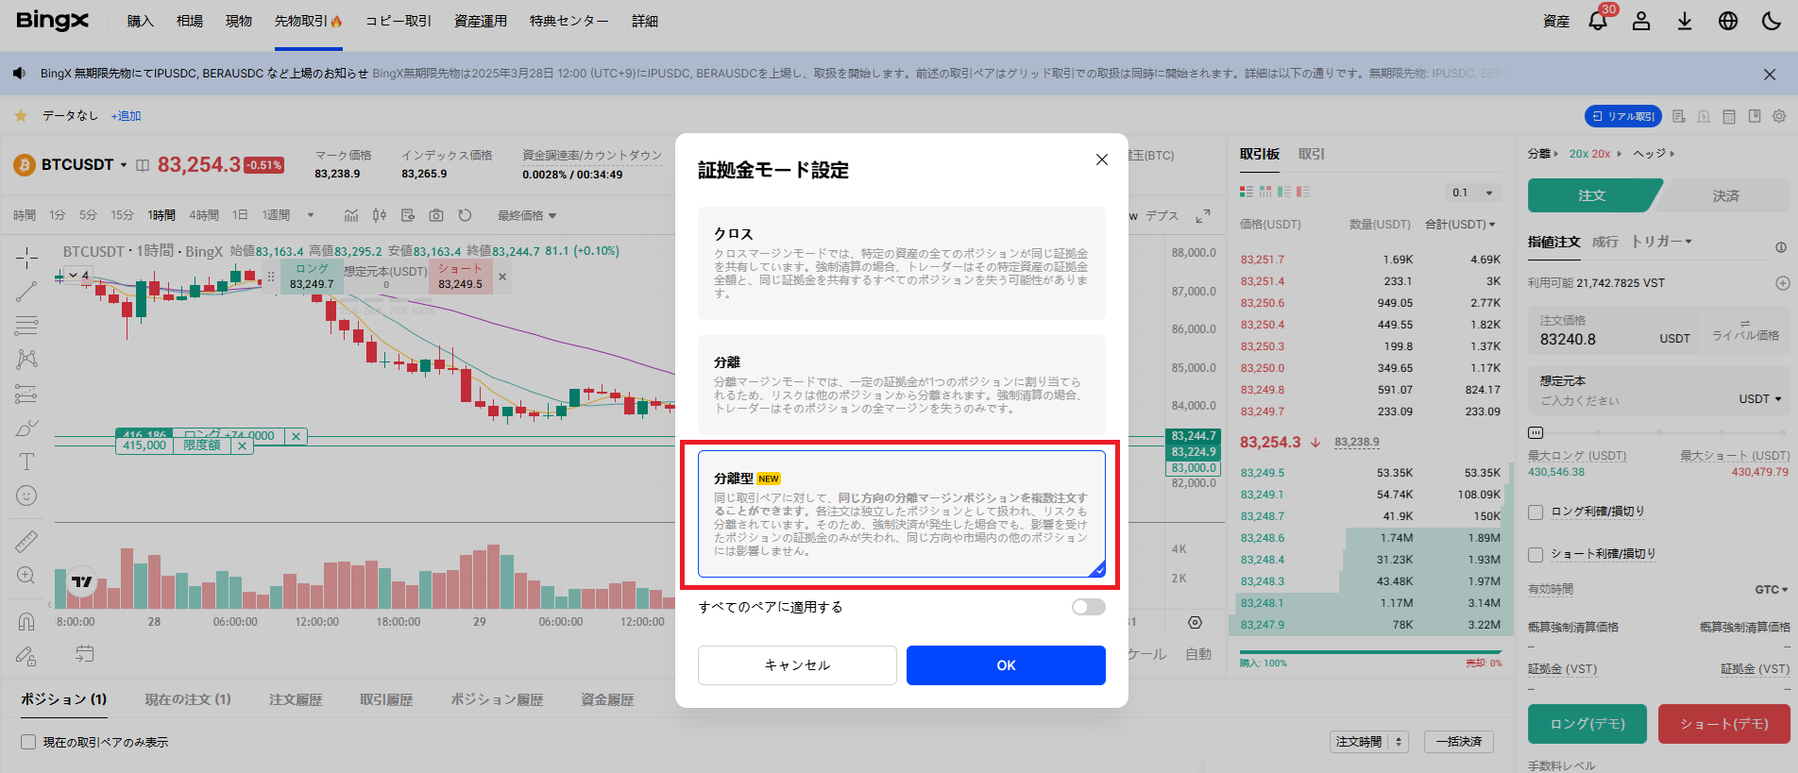Switch to the 注文履歴 tab
This screenshot has height=773, width=1798.
point(296,699)
